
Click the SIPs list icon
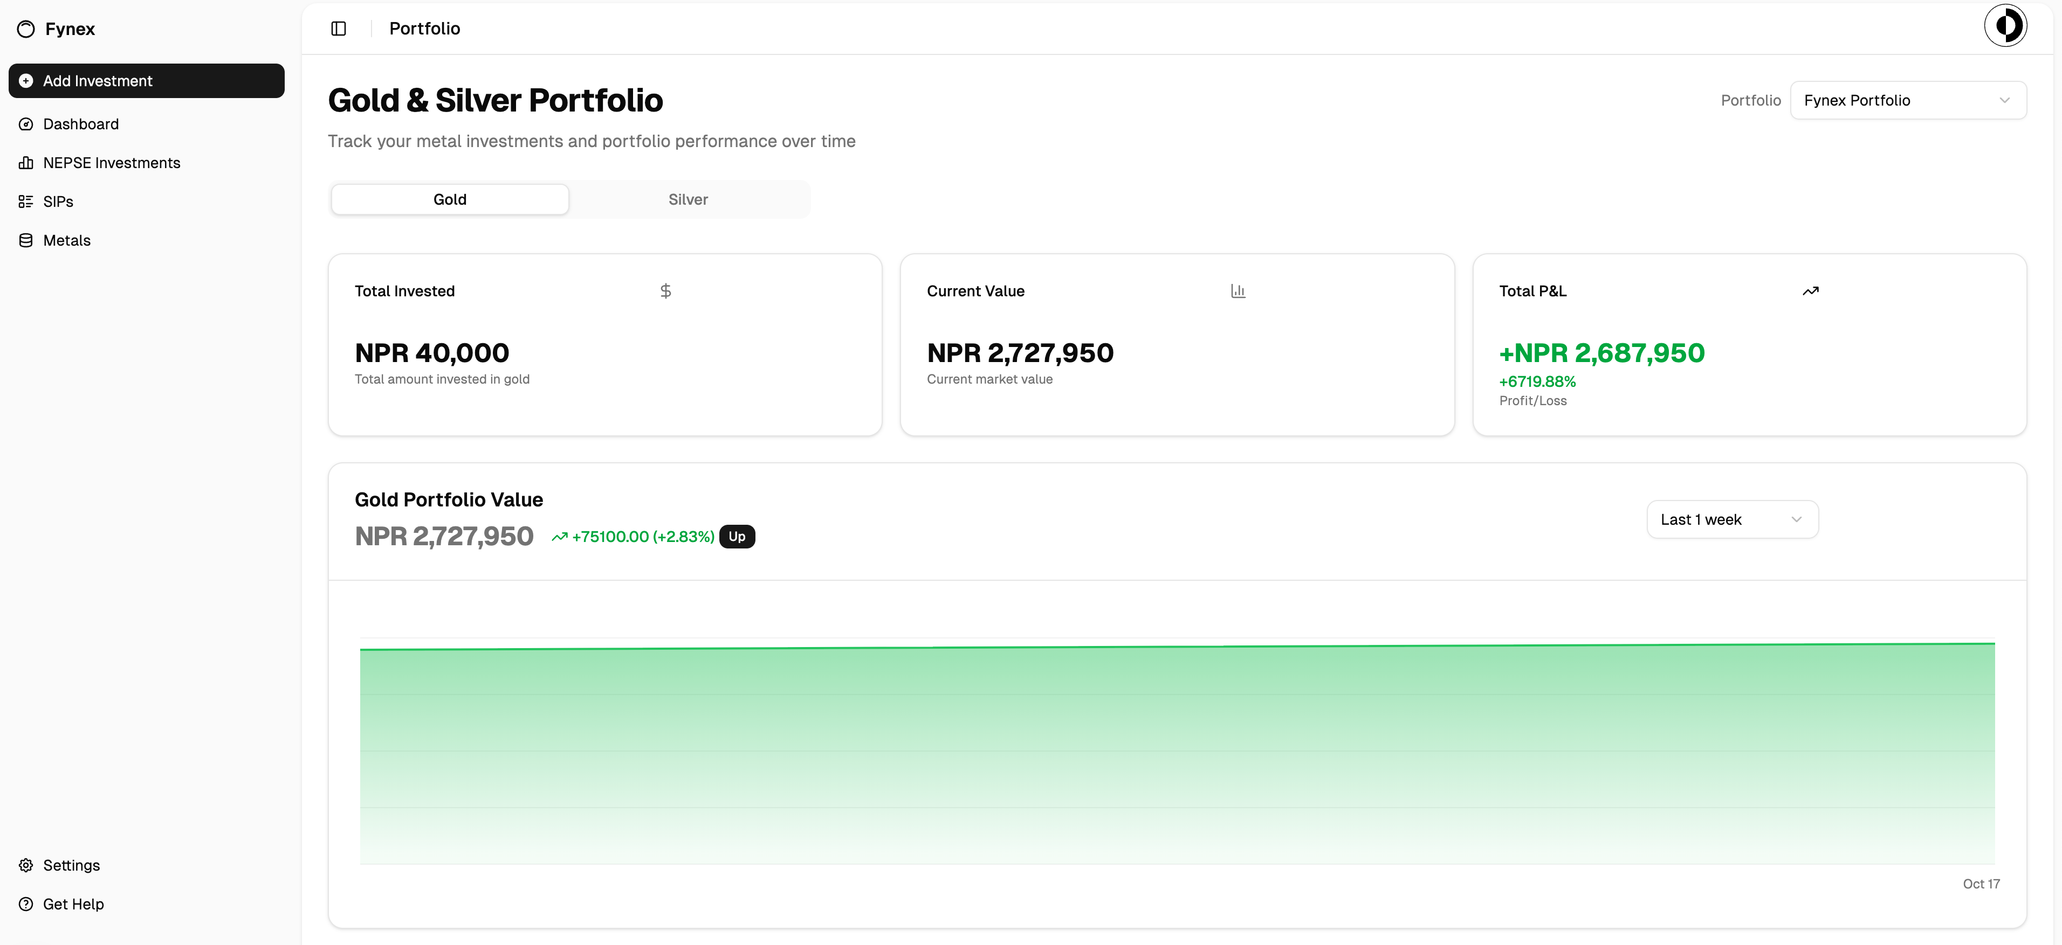tap(26, 201)
